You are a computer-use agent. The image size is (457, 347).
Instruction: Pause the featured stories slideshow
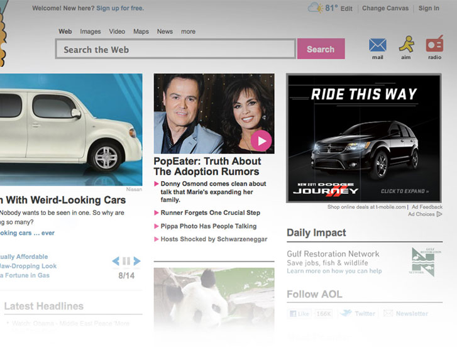click(126, 261)
